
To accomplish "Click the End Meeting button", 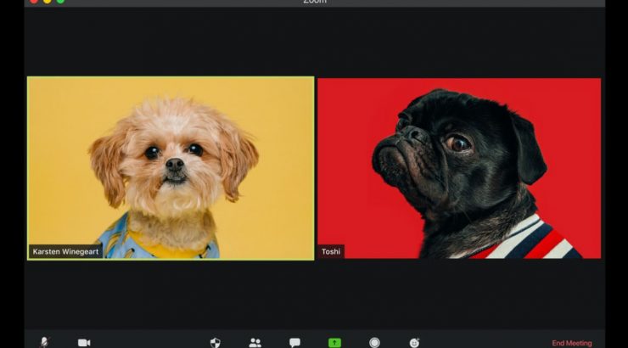I will pyautogui.click(x=572, y=343).
